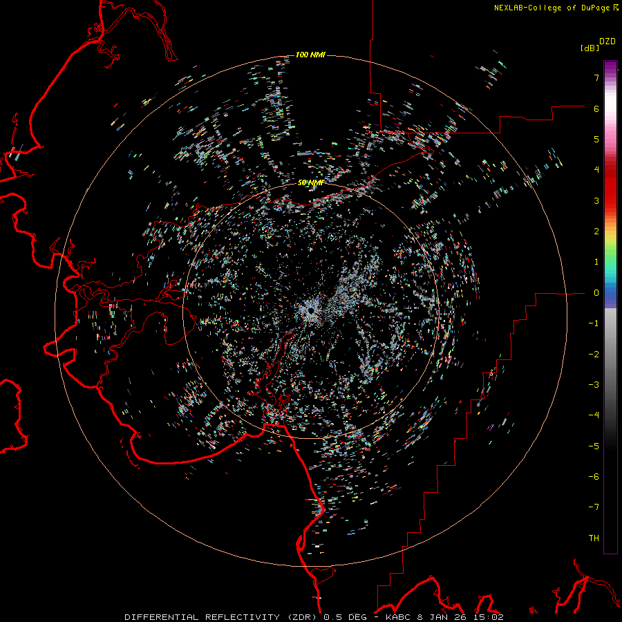Viewport: 622px width, 622px height.
Task: Click the 2 dB scale label
Action: pyautogui.click(x=596, y=232)
